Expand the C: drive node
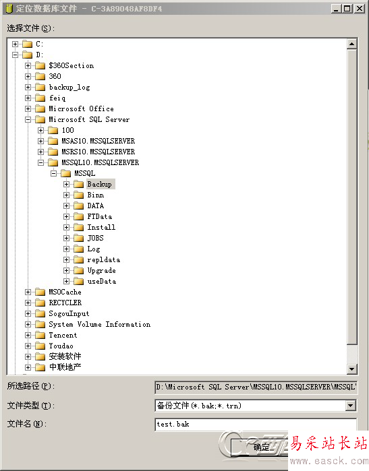Image resolution: width=369 pixels, height=471 pixels. (15, 44)
